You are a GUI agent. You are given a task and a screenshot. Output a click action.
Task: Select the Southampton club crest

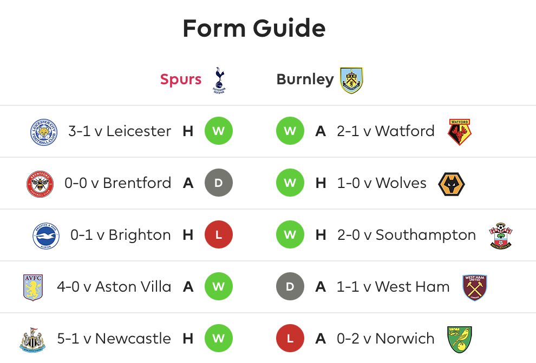click(x=500, y=236)
